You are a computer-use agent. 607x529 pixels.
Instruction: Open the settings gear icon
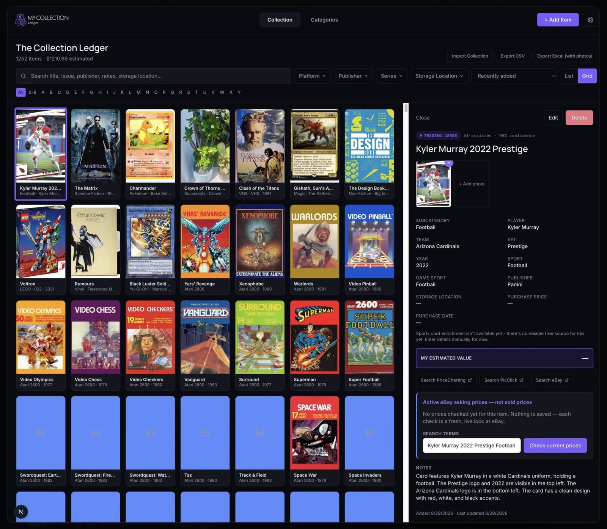pos(590,20)
